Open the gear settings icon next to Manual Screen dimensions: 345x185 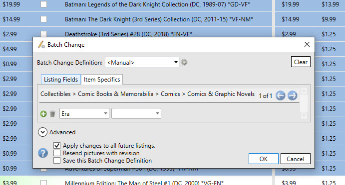tap(184, 63)
